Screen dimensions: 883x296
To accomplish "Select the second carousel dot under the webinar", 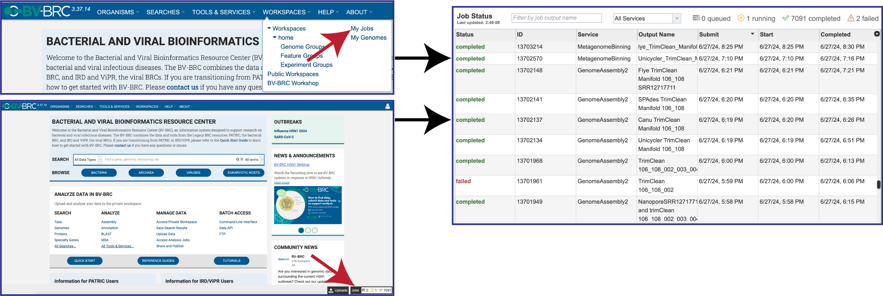I will click(x=308, y=230).
